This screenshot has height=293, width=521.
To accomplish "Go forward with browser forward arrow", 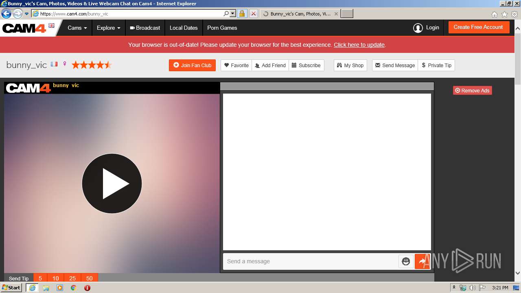I will point(18,14).
